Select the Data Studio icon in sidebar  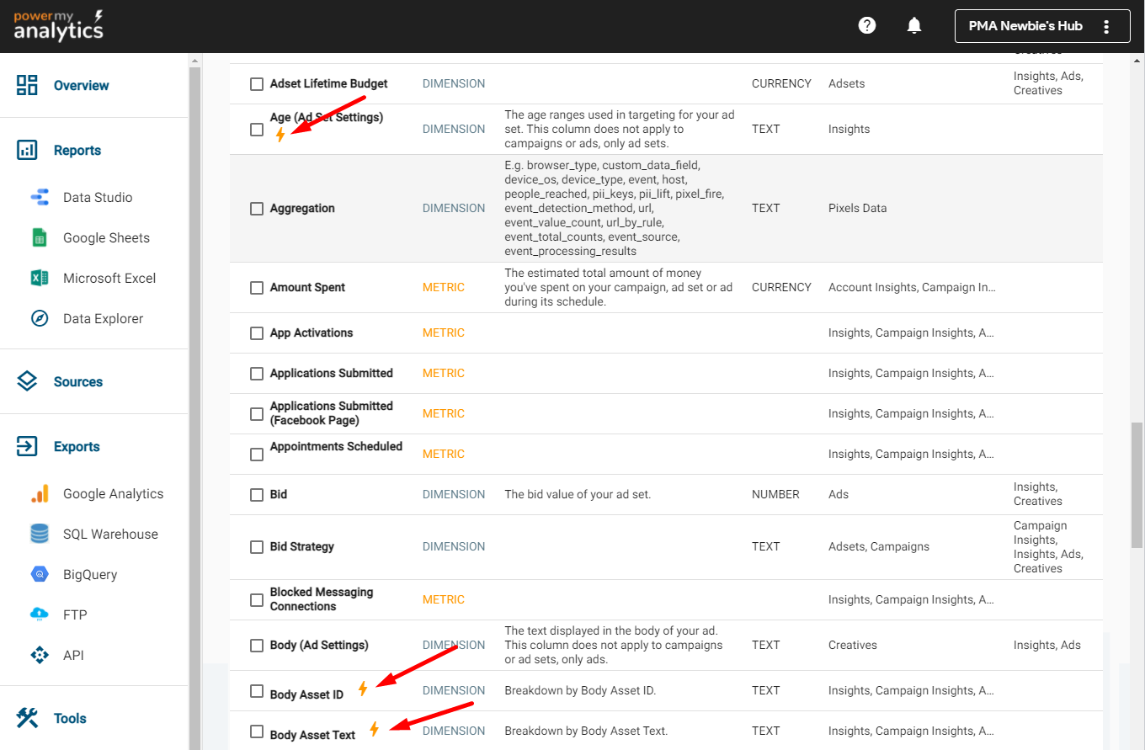(39, 197)
